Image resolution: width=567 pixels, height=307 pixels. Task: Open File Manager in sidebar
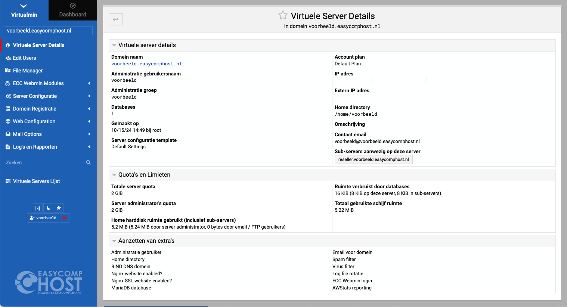[x=28, y=71]
